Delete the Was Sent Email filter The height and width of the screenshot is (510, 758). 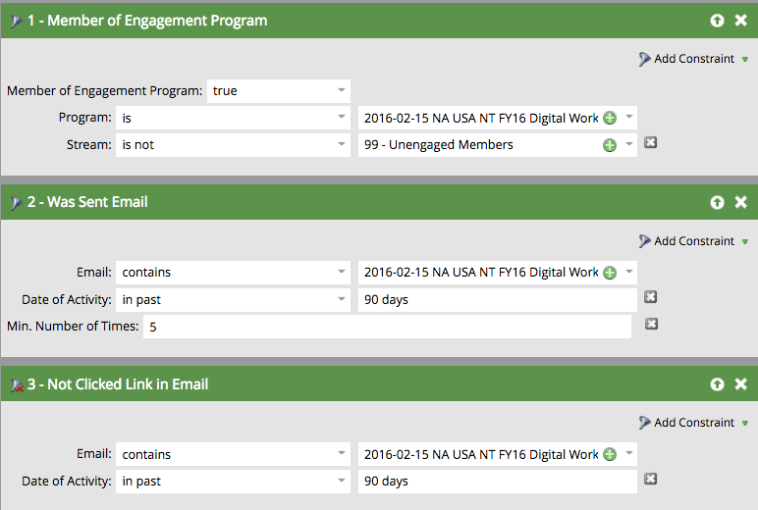click(741, 202)
